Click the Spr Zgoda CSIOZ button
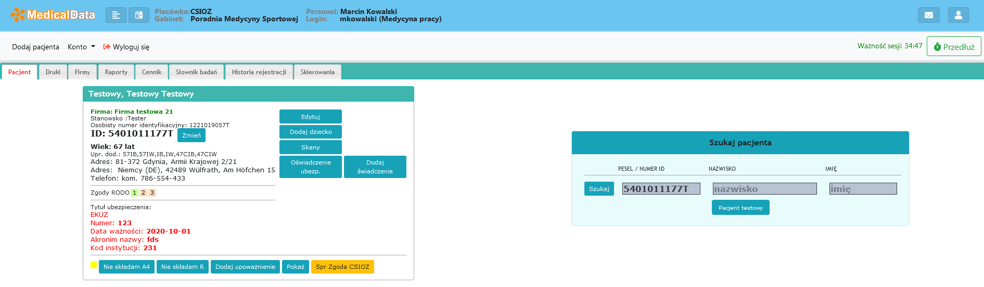Image resolution: width=984 pixels, height=287 pixels. tap(342, 267)
